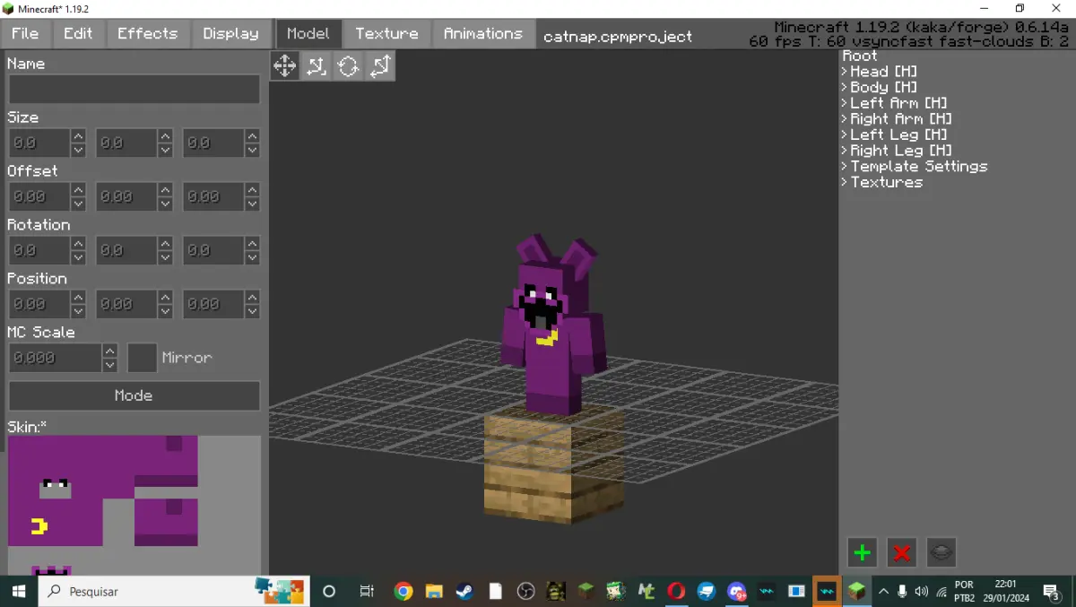
Task: Open OBS Studio from the taskbar
Action: [x=526, y=591]
